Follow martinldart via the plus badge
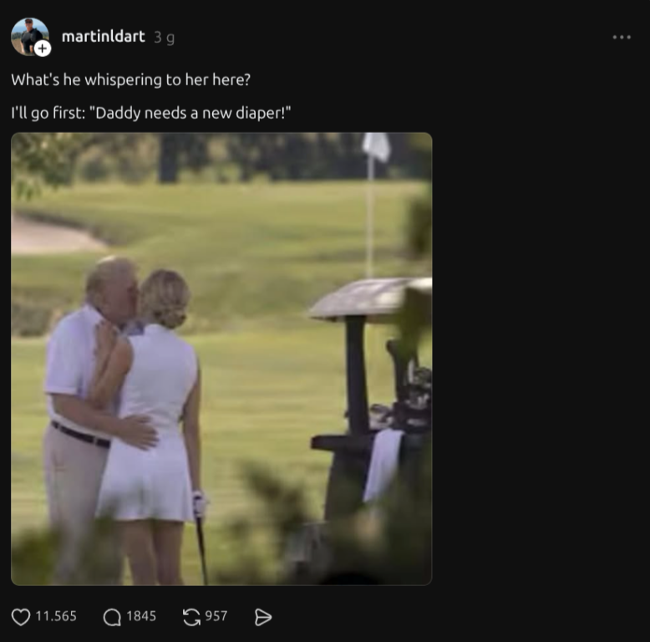650x642 pixels. point(43,48)
